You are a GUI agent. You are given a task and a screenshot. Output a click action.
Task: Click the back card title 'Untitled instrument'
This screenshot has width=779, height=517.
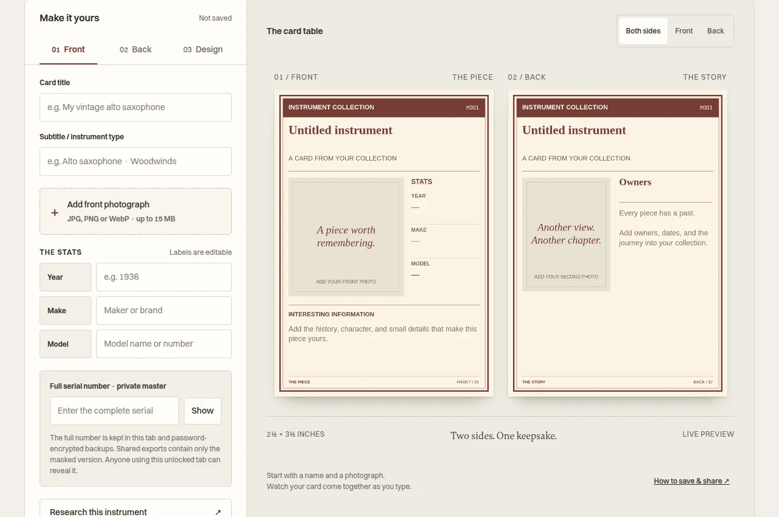tap(574, 130)
